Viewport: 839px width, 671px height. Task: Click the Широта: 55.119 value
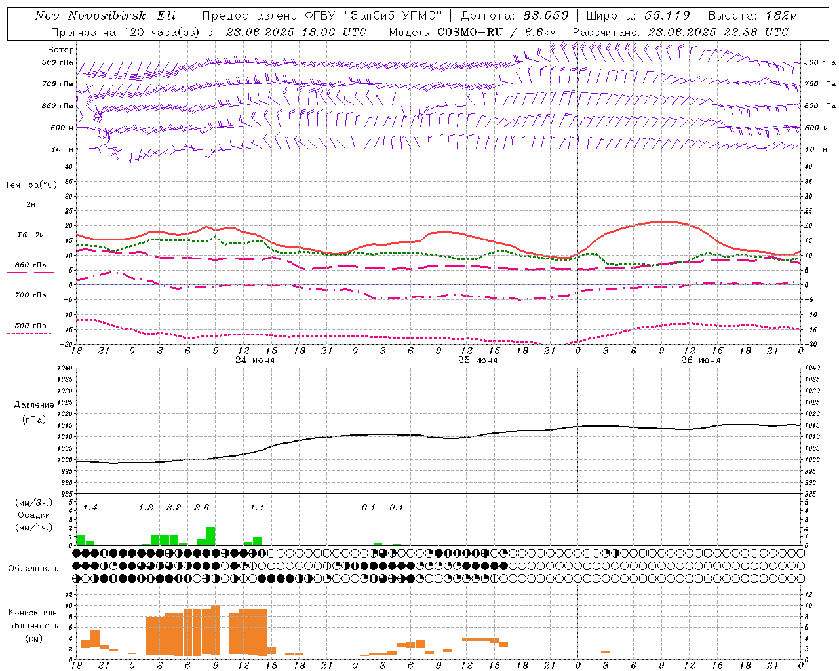pyautogui.click(x=638, y=16)
